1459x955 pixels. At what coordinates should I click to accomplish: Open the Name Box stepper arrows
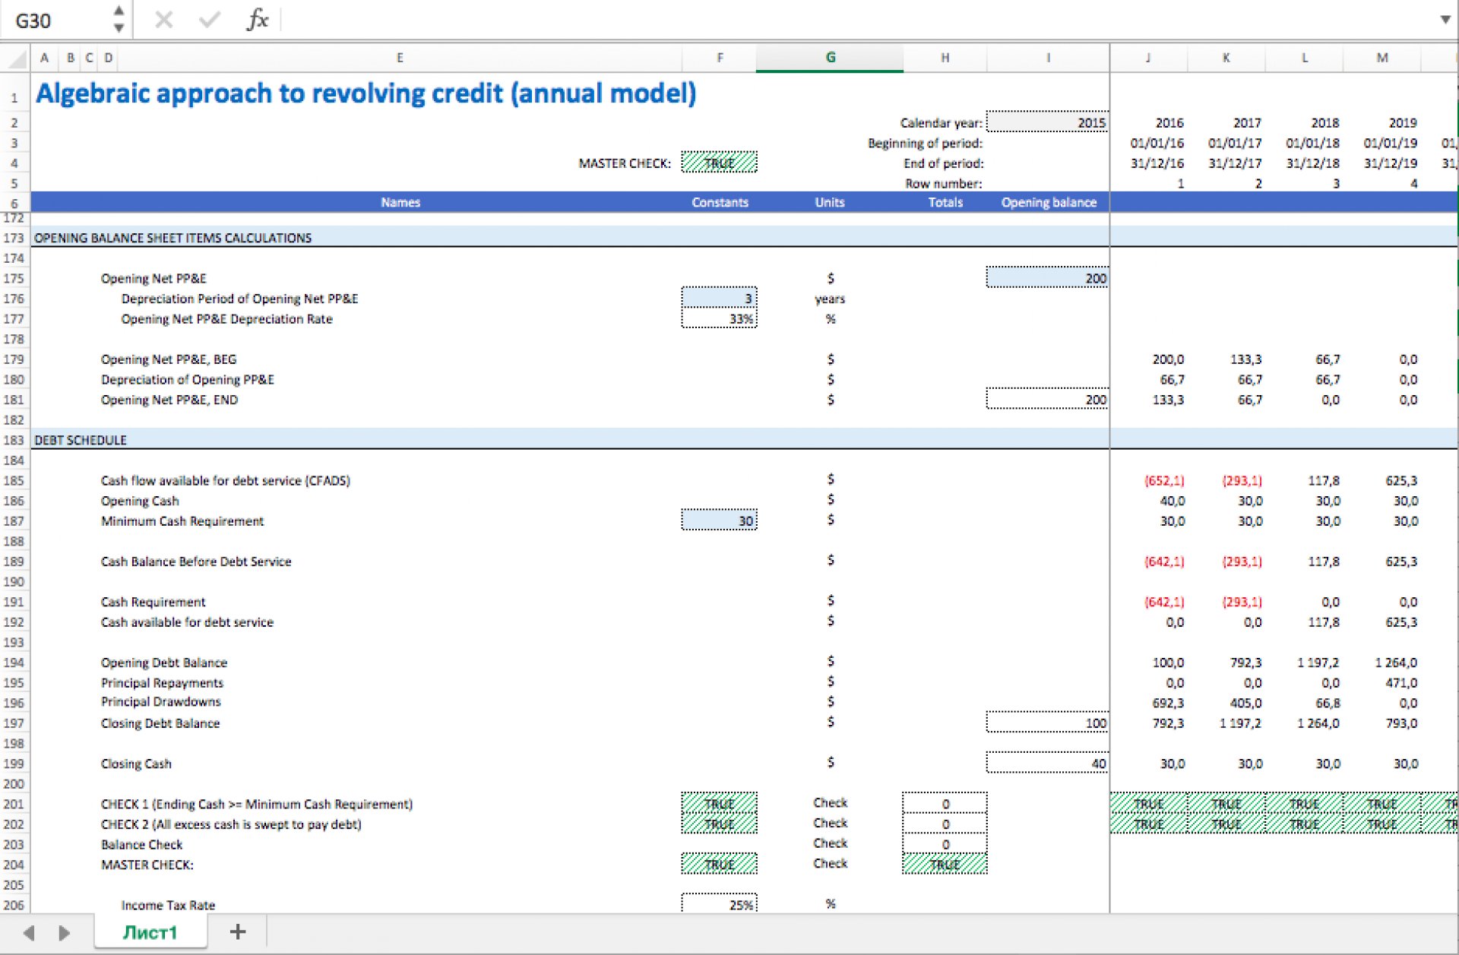119,20
